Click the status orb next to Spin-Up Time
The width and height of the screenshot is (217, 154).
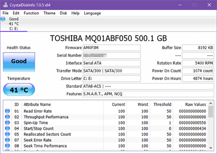7,123
